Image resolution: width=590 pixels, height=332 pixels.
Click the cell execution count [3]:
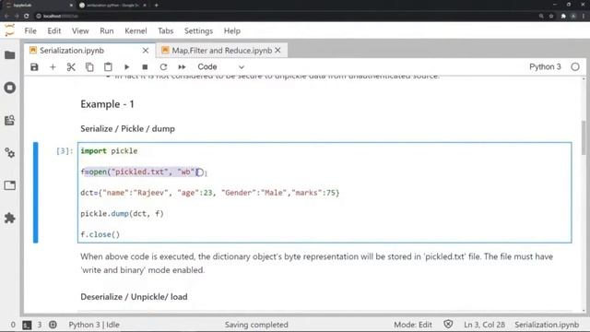point(65,151)
